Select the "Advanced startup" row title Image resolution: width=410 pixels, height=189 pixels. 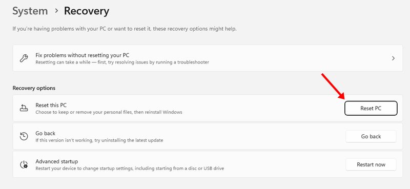coord(57,161)
